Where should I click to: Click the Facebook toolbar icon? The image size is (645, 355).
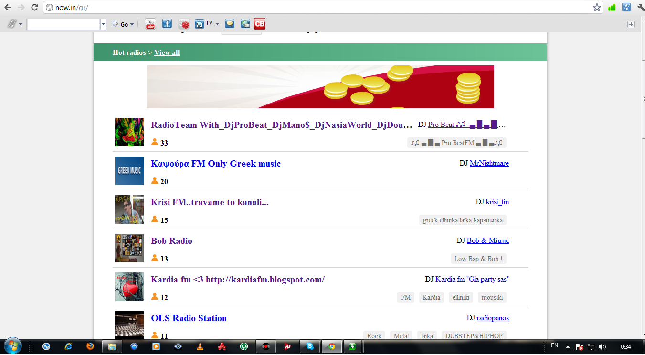pos(167,24)
